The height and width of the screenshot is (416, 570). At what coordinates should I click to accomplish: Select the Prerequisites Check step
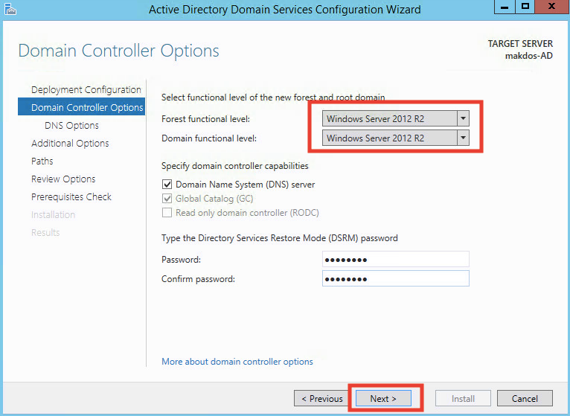coord(71,196)
